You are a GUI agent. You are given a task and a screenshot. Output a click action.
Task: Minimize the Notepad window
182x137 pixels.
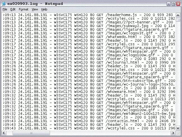169,4
